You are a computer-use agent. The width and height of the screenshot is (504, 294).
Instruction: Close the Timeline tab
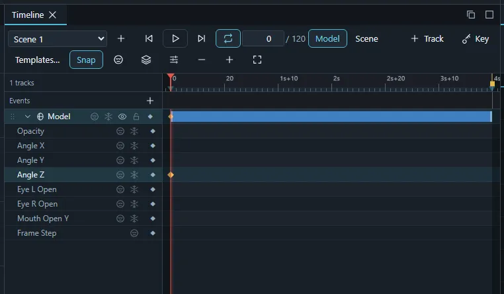(x=52, y=15)
